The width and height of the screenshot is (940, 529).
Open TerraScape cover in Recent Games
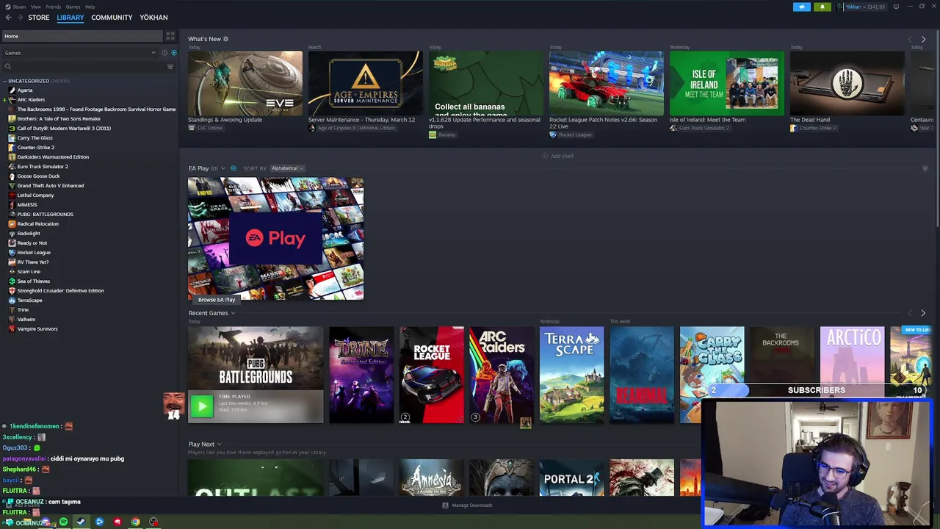[572, 375]
